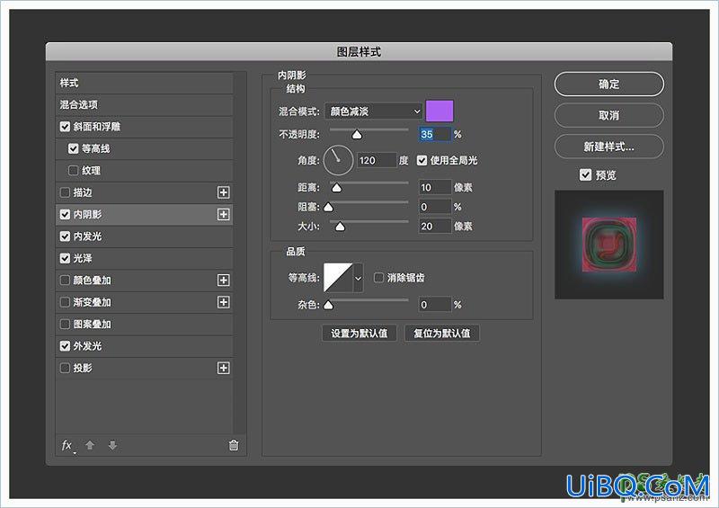This screenshot has width=719, height=508.
Task: Add another 内阴影 effect with plus icon
Action: click(x=223, y=214)
